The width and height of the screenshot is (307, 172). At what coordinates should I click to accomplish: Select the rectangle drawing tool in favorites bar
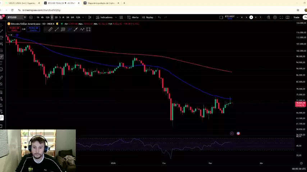(88, 29)
